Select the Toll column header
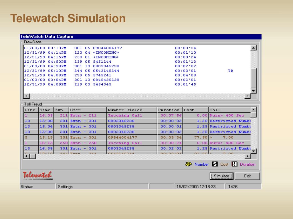 coord(229,110)
